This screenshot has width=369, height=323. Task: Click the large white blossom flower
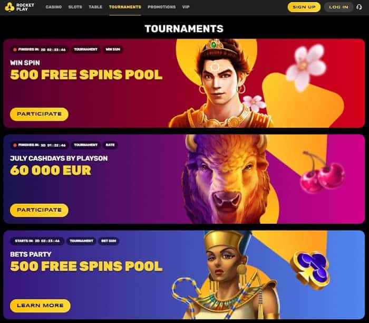tap(306, 66)
